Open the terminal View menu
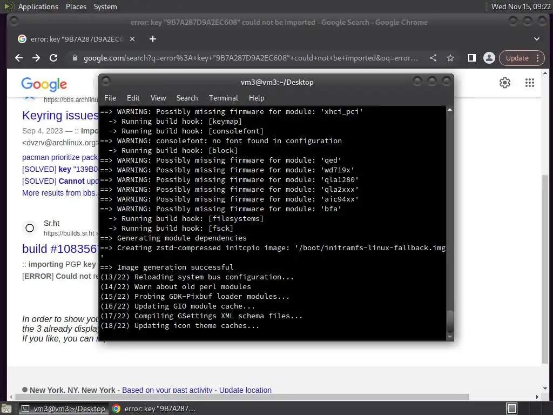Viewport: 553px width, 415px height. pyautogui.click(x=158, y=98)
